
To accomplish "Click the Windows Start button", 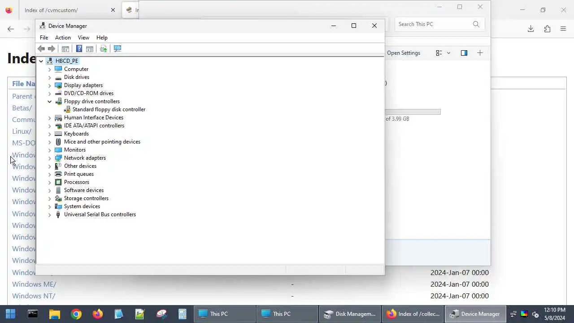I will pos(10,314).
